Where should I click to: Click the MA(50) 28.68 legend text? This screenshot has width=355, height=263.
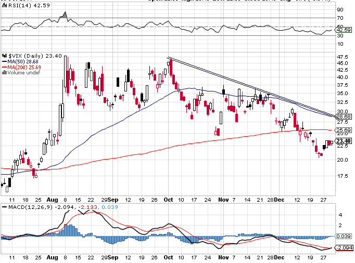pyautogui.click(x=23, y=61)
